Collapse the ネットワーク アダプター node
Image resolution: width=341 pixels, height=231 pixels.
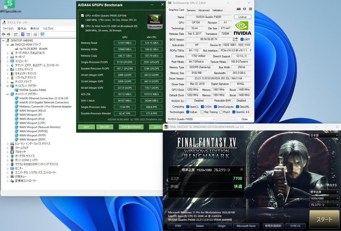click(8, 94)
